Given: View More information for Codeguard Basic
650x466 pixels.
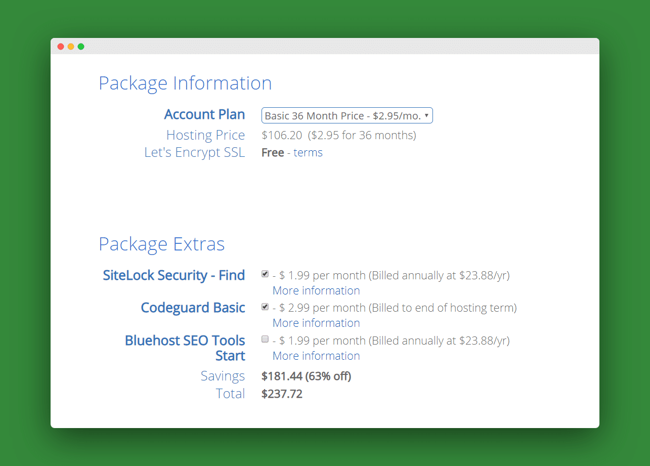Looking at the screenshot, I should tap(316, 323).
